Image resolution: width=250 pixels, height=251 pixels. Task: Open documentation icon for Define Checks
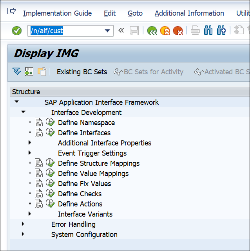click(x=39, y=194)
